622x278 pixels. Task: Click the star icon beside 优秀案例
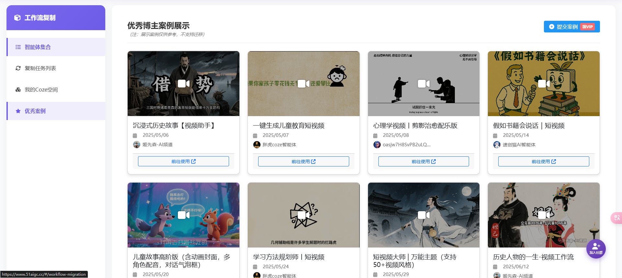click(18, 111)
